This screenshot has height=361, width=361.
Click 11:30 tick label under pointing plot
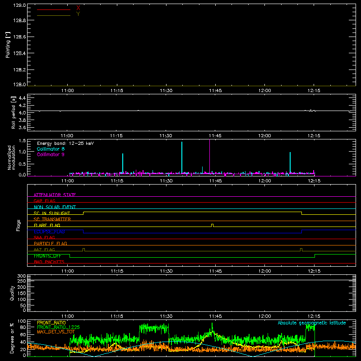(166, 91)
